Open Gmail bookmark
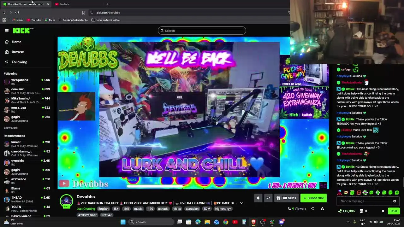This screenshot has height=227, width=404. [18, 20]
